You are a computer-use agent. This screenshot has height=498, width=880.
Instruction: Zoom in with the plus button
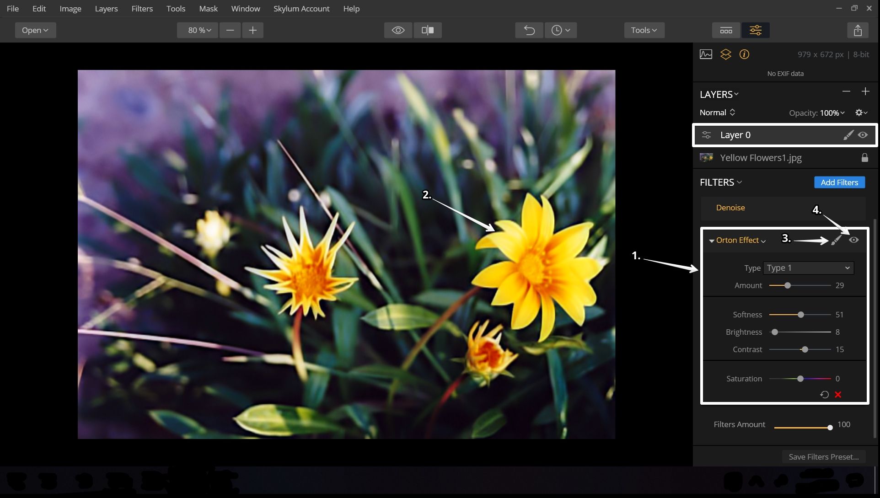(252, 30)
